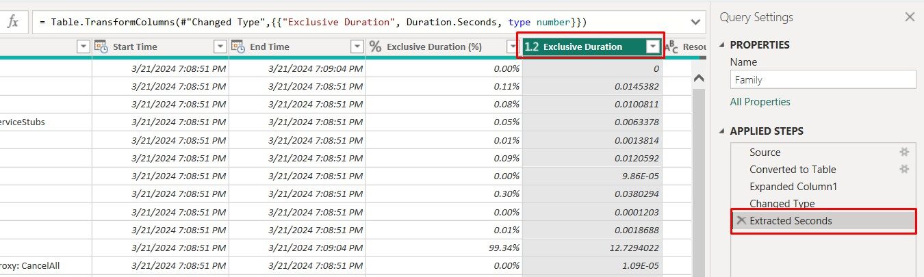Open settings gear for Source step
Image resolution: width=924 pixels, height=277 pixels.
click(x=903, y=152)
